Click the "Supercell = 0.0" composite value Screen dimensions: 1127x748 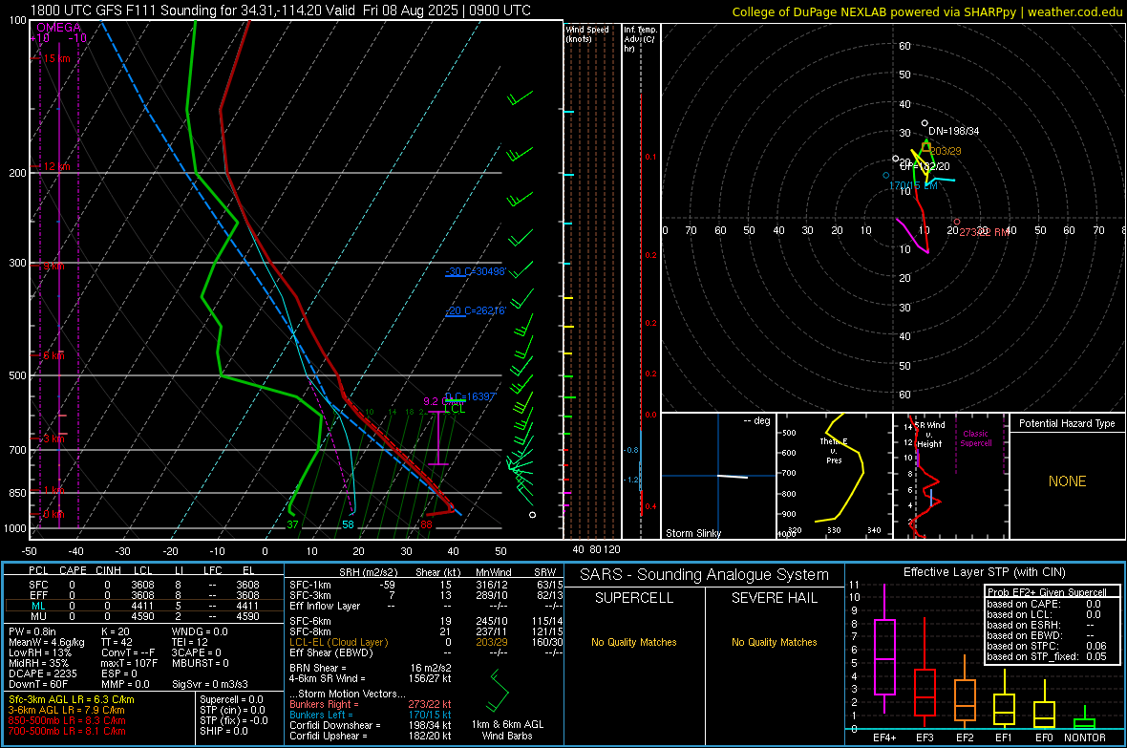point(231,699)
